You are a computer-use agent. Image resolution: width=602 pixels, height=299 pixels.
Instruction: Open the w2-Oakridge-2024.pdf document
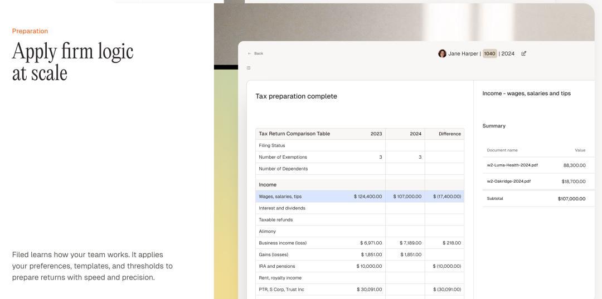[x=509, y=181]
